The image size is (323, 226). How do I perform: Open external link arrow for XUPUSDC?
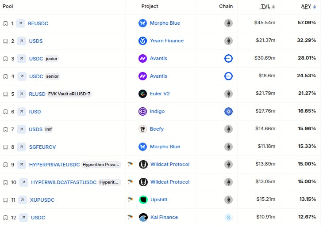pyautogui.click(x=23, y=200)
